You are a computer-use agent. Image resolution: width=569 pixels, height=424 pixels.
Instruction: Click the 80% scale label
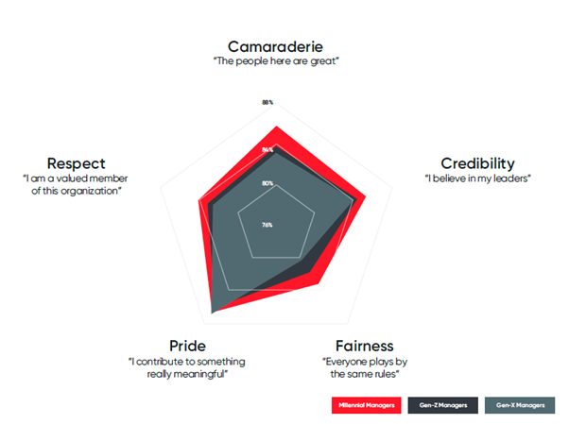point(267,183)
